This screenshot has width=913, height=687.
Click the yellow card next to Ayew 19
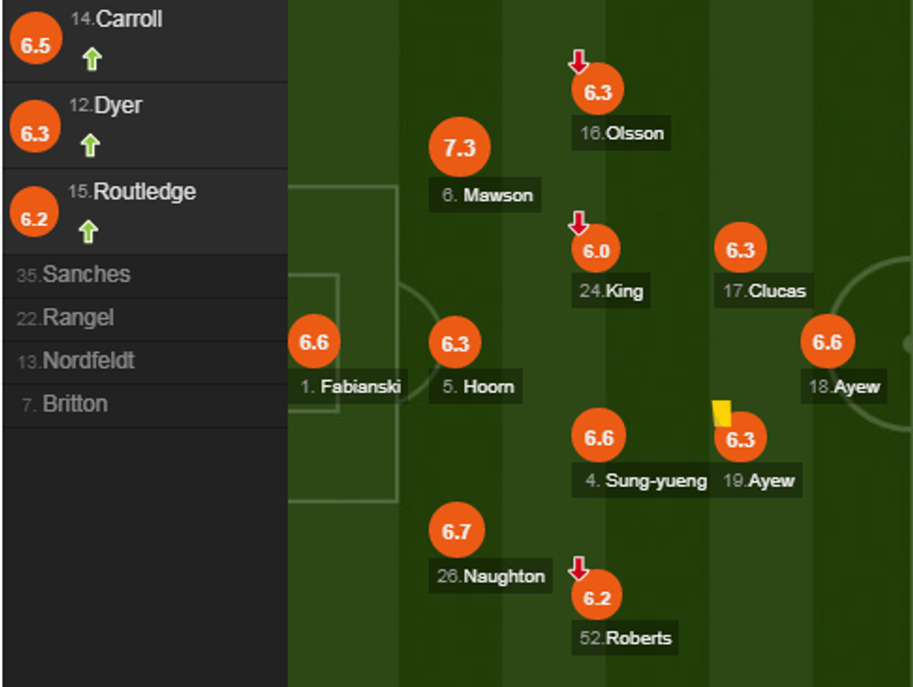coord(721,412)
